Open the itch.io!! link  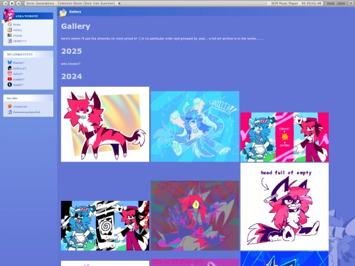18,74
